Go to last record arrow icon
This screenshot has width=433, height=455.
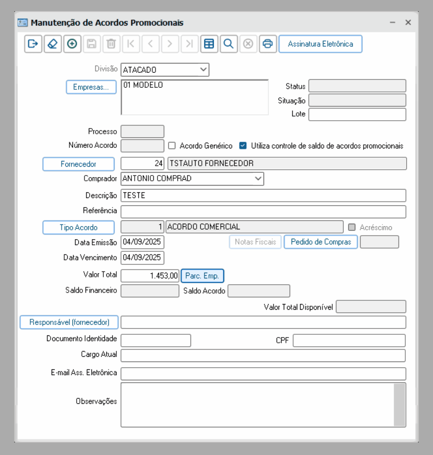tap(189, 44)
